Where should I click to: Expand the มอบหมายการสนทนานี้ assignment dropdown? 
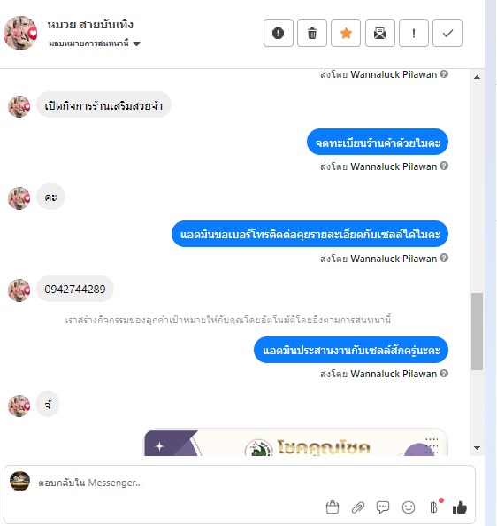[95, 43]
